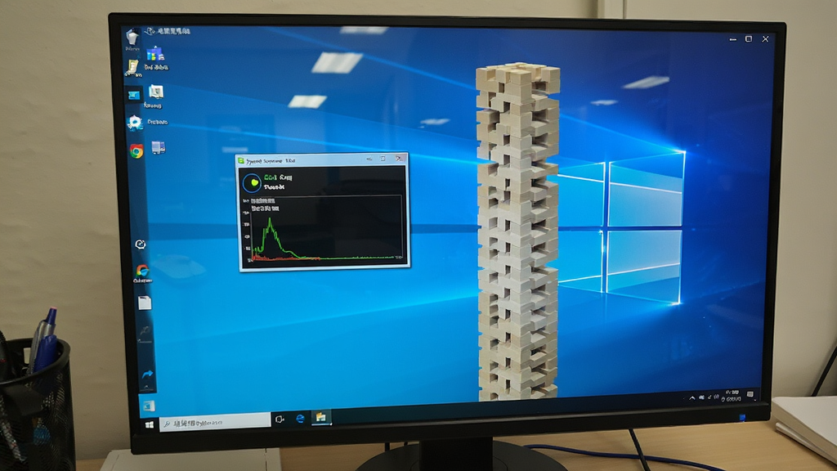Click the cloud icon in system tray

[x=701, y=398]
